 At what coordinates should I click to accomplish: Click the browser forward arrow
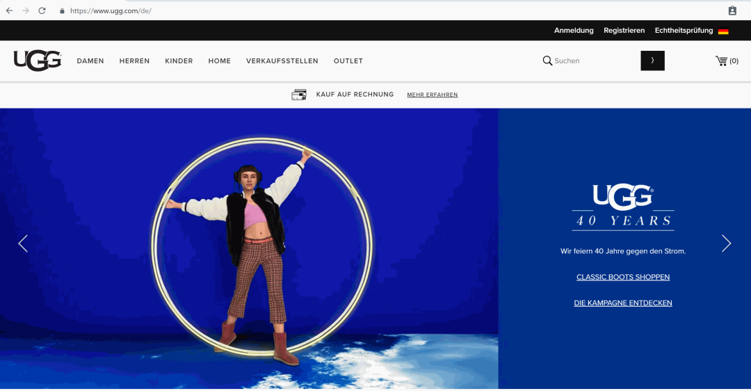[x=26, y=10]
